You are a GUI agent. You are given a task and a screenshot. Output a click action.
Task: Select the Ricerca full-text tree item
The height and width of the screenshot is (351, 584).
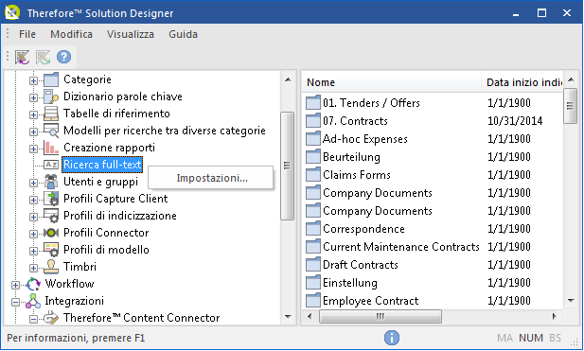pos(102,165)
